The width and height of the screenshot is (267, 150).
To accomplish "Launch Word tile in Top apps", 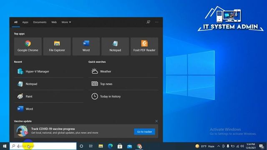I will pyautogui.click(x=86, y=46).
